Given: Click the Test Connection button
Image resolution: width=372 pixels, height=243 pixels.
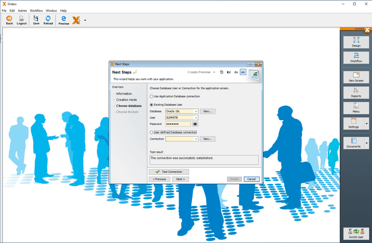Looking at the screenshot, I should (169, 171).
